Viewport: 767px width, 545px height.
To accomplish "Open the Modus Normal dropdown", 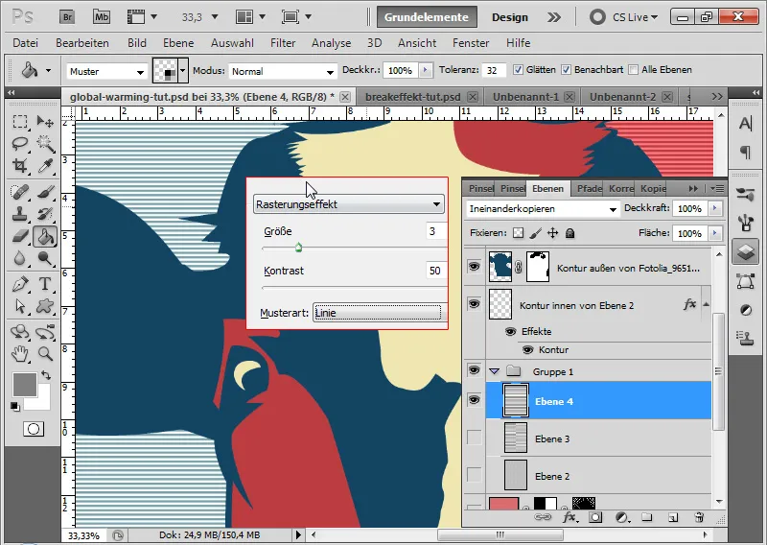I will 283,72.
